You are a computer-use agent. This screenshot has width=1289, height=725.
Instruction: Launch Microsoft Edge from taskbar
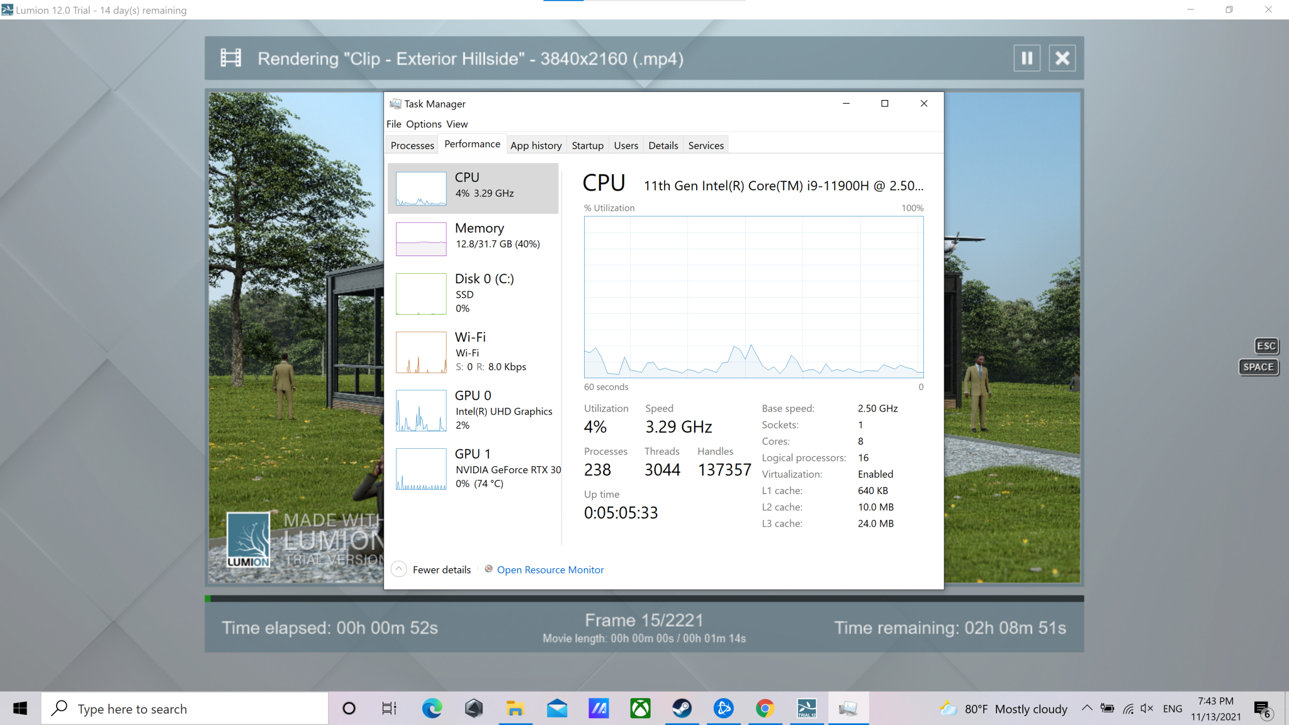(x=432, y=709)
